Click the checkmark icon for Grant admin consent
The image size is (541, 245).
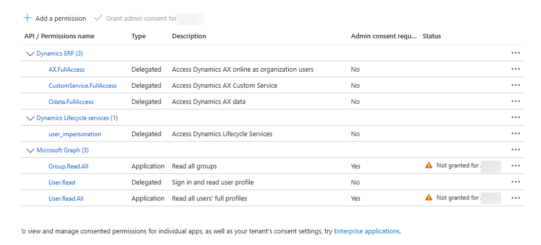tap(98, 18)
